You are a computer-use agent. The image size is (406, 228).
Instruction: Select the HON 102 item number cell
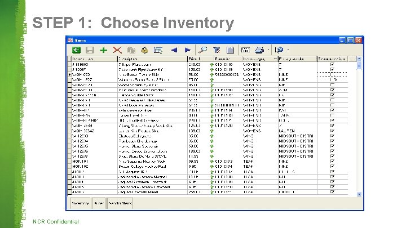pos(94,167)
